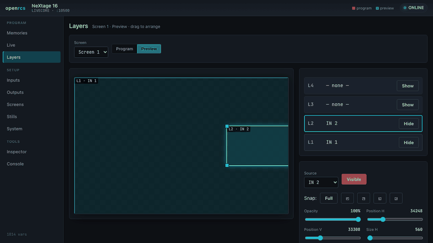Click the teal preview legend square
Viewport: 433px width, 243px height.
click(377, 8)
